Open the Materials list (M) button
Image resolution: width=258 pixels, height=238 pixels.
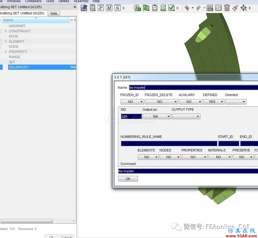coord(109,8)
